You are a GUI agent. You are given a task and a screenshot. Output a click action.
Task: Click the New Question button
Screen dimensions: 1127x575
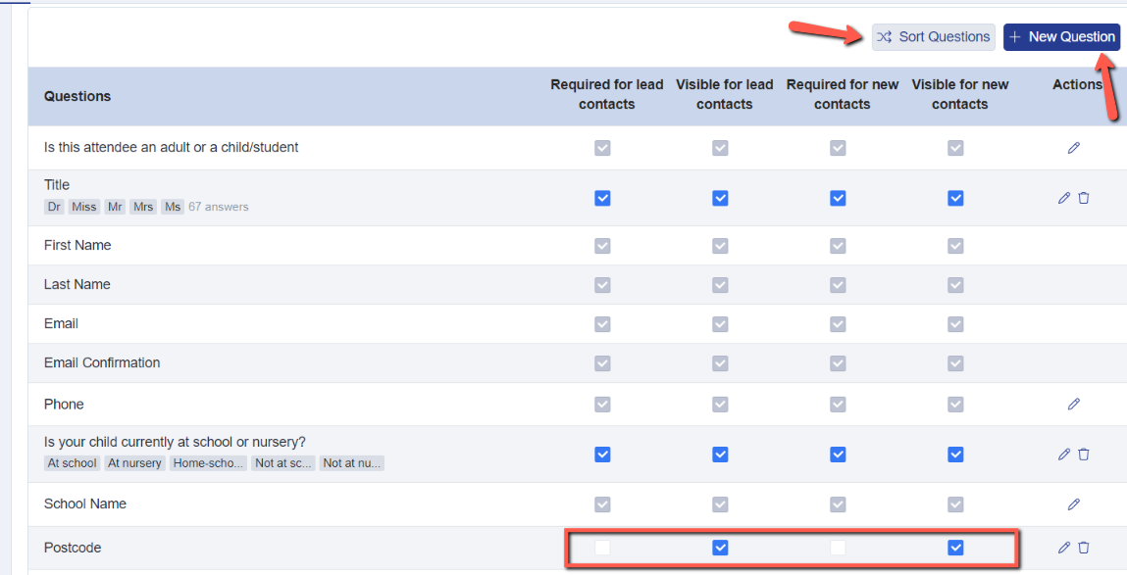tap(1061, 36)
